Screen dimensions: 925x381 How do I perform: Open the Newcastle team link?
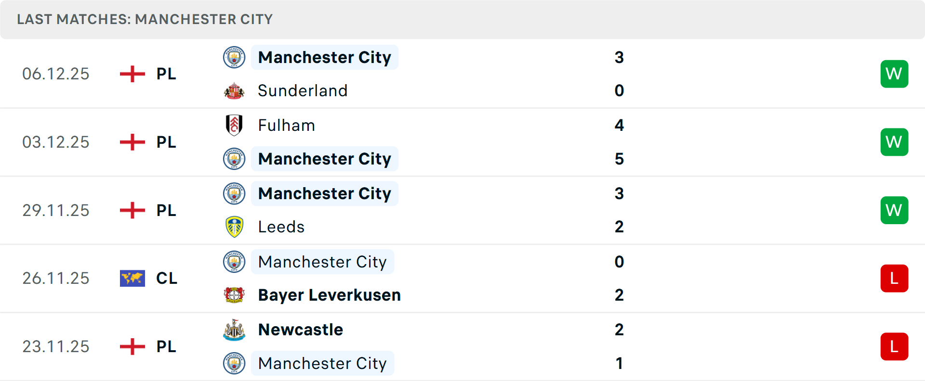pyautogui.click(x=301, y=330)
